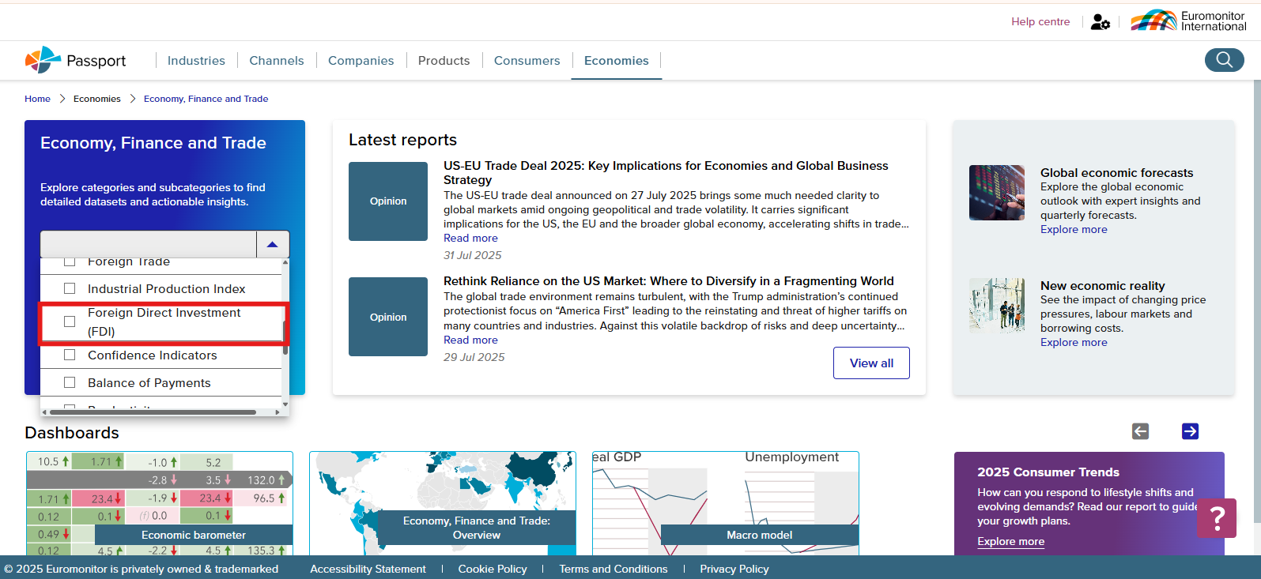
Task: Tick the Foreign Direct Investment (FDI) checkbox
Action: (70, 321)
